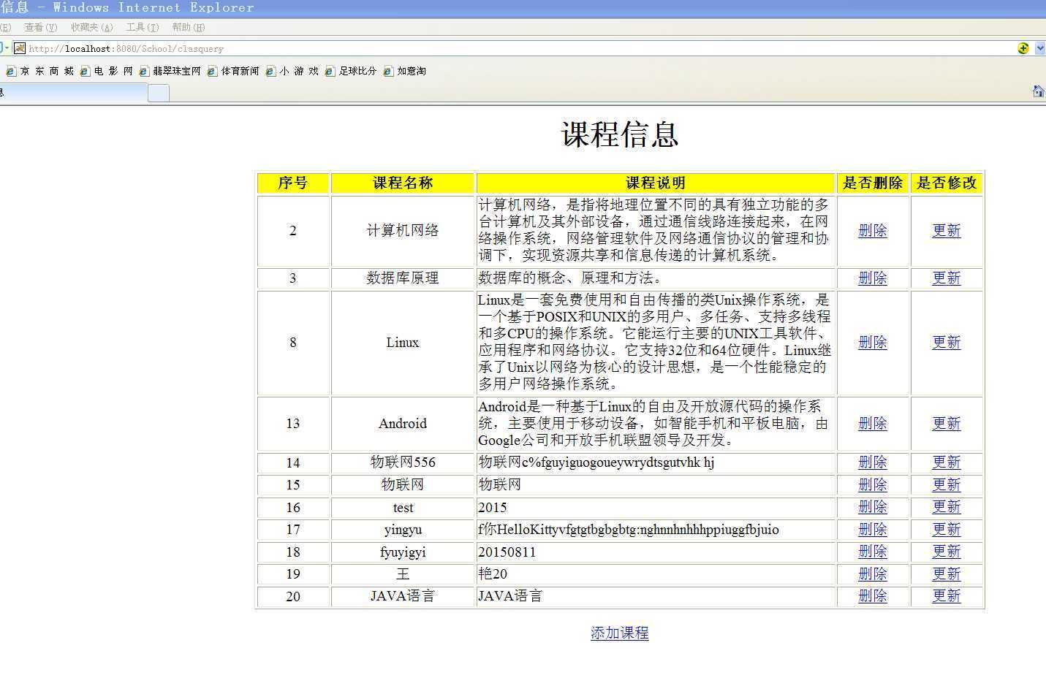Update the 数据库原理 course
Screen dimensions: 1046x686
[x=947, y=278]
